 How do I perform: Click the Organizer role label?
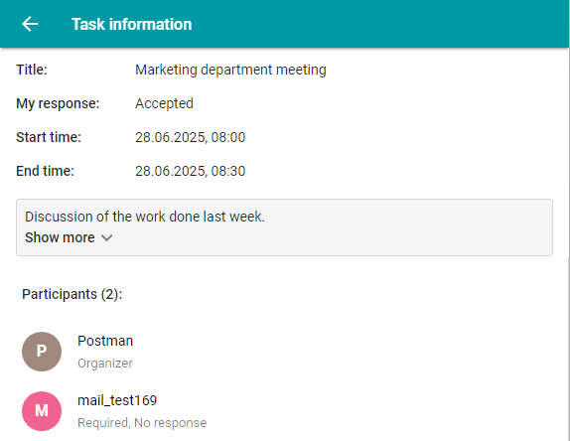click(x=105, y=364)
